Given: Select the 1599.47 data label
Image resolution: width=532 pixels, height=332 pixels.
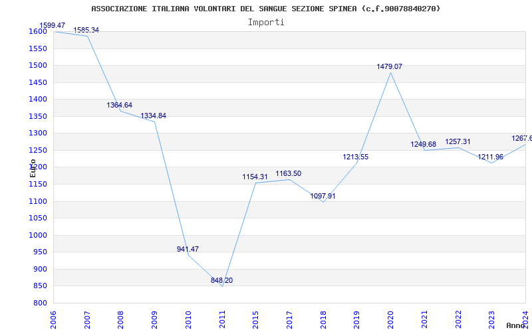Looking at the screenshot, I should point(53,25).
